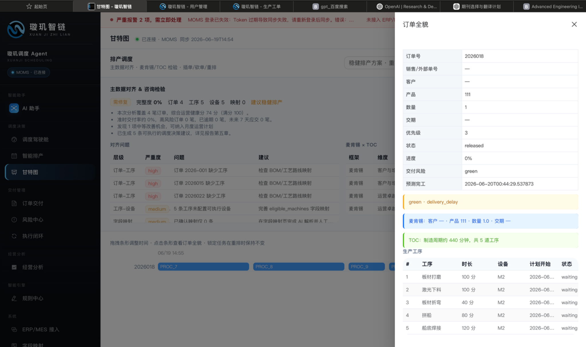This screenshot has width=586, height=347.
Task: Click 拼船 process row
Action: click(490, 315)
